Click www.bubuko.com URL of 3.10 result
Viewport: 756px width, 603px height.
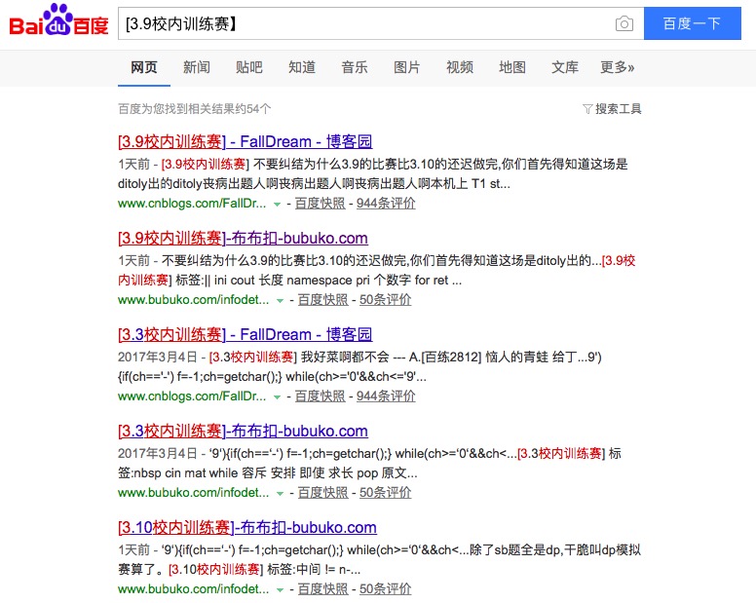(193, 589)
